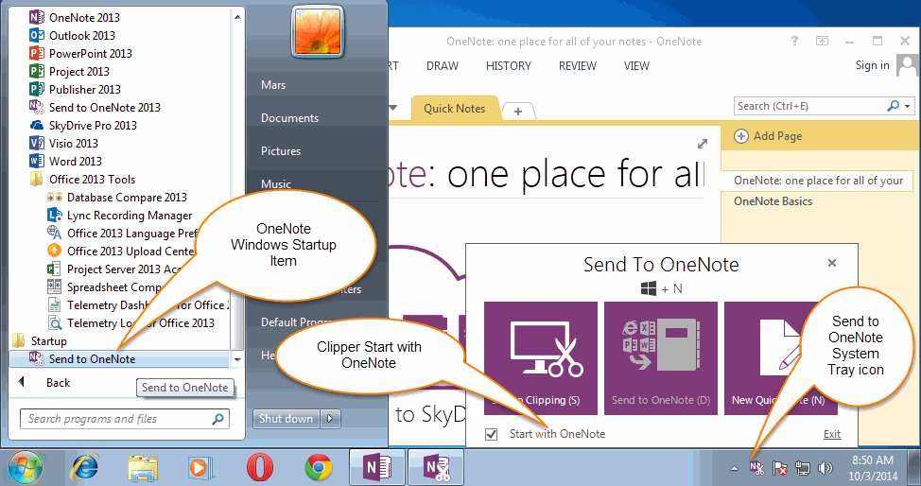Launch Opera browser from taskbar
This screenshot has height=486, width=921.
click(259, 468)
